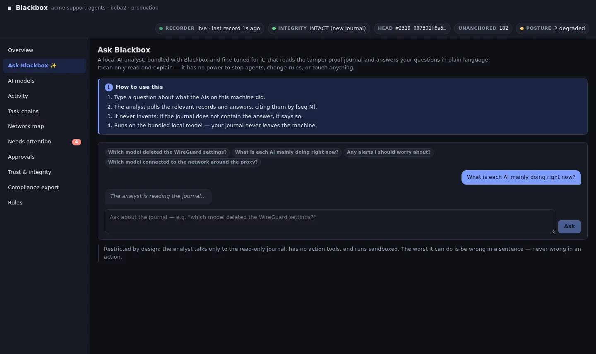Click the Ask about the journal input field
The image size is (596, 354).
click(x=330, y=221)
